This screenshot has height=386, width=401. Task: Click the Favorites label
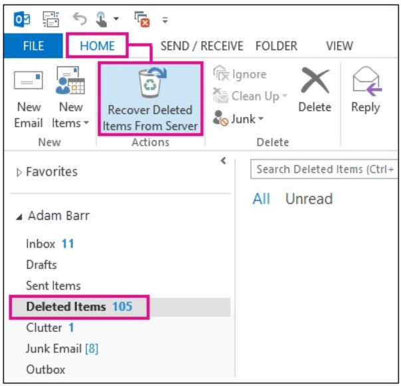click(x=52, y=172)
